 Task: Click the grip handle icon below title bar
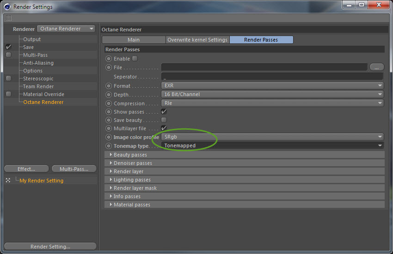click(x=9, y=18)
